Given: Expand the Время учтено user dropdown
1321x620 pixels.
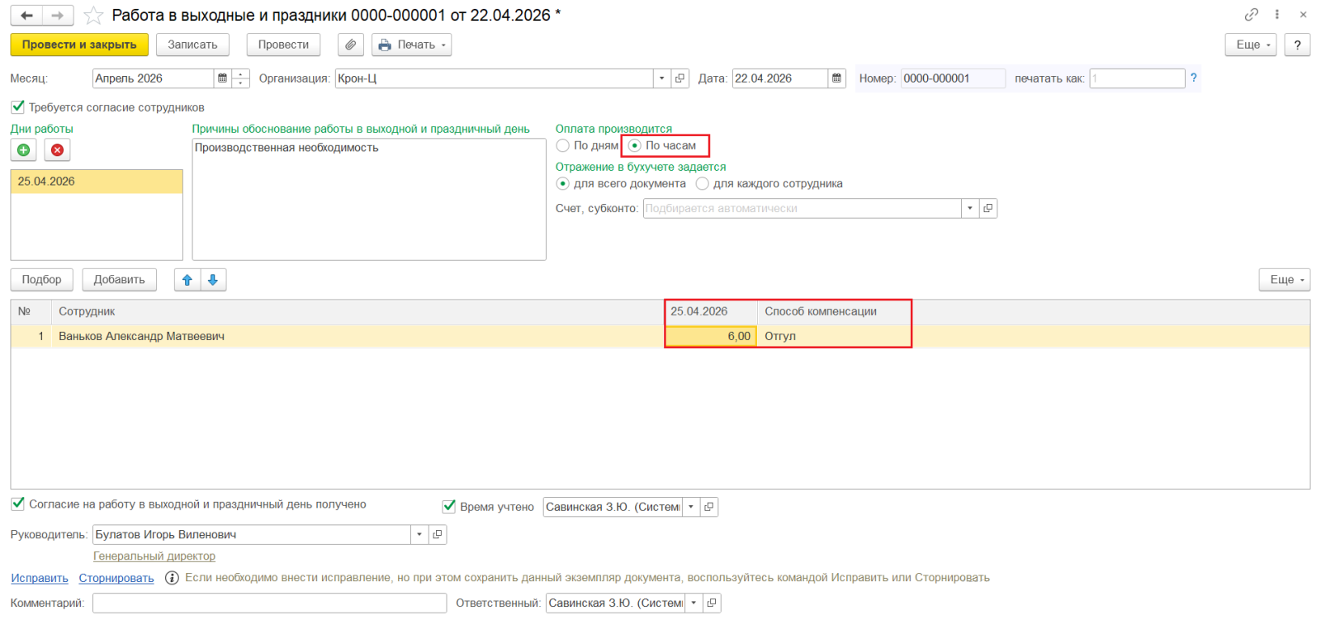Looking at the screenshot, I should coord(691,507).
